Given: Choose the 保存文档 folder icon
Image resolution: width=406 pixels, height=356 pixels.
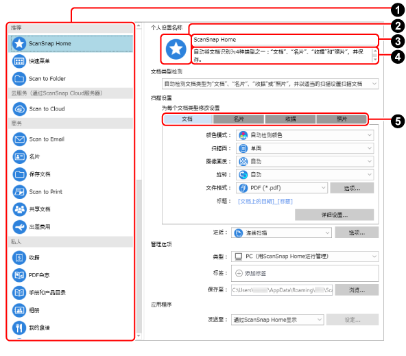Looking at the screenshot, I should pos(19,174).
